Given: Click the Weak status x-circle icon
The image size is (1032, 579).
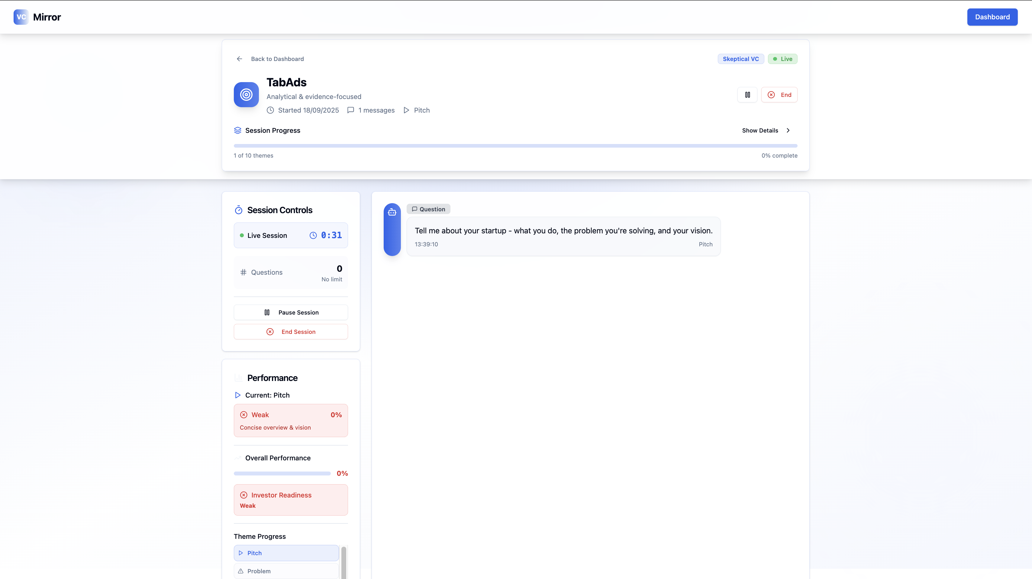Looking at the screenshot, I should (x=243, y=415).
